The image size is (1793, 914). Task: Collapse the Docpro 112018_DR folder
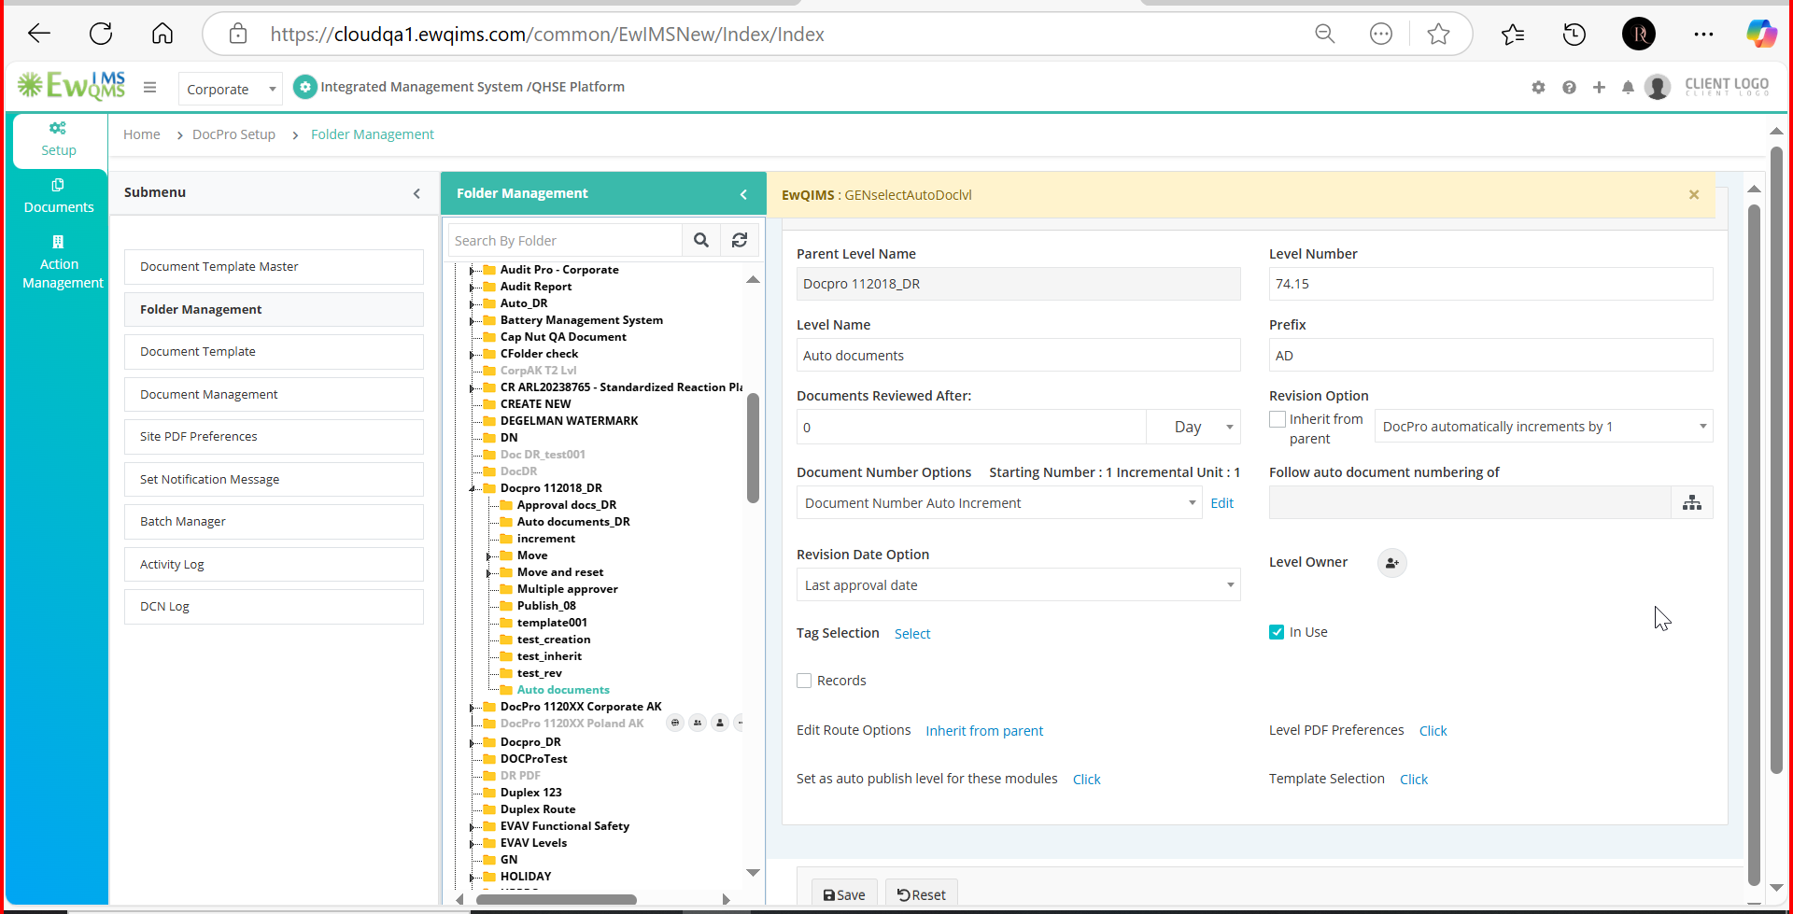coord(473,488)
